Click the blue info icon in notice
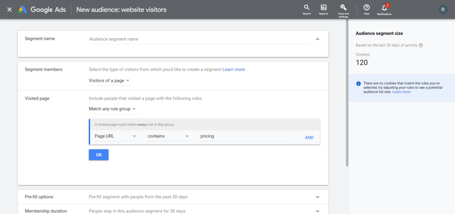This screenshot has width=455, height=214. tap(359, 84)
